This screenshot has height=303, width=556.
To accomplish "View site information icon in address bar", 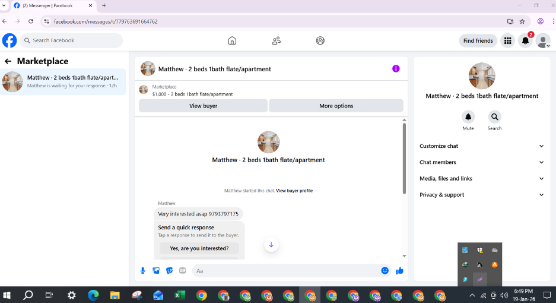I will (46, 21).
